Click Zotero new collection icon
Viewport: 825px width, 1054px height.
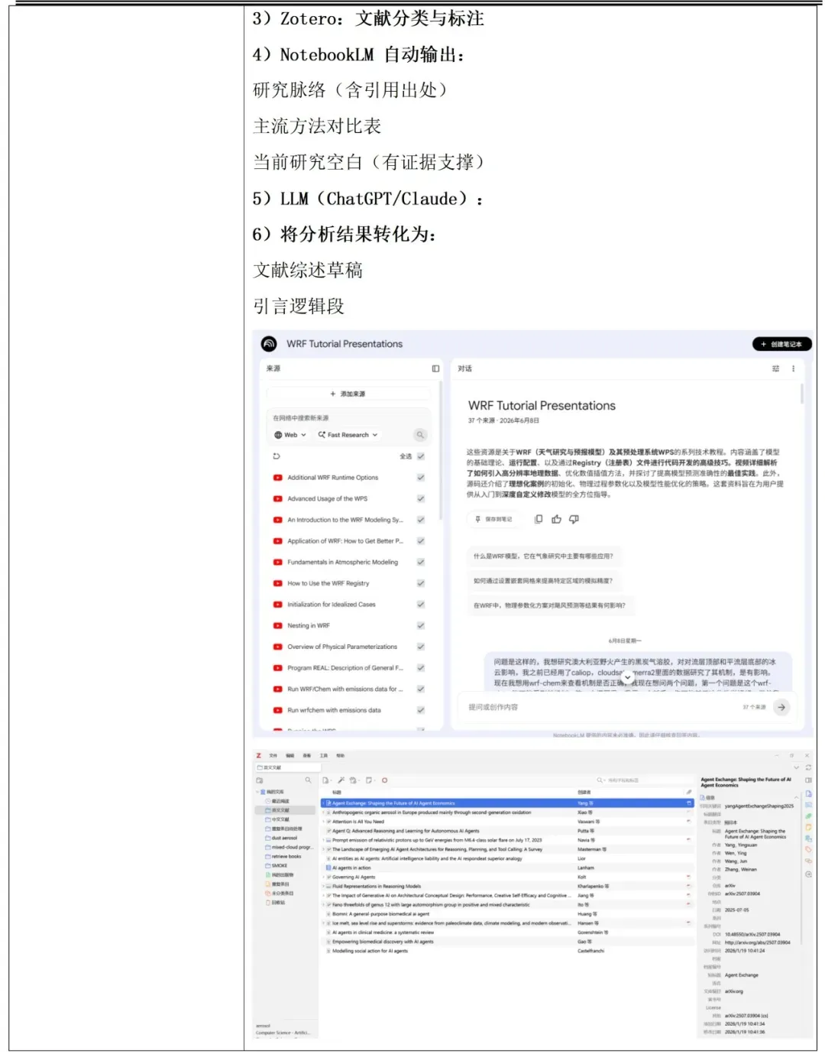coord(260,780)
